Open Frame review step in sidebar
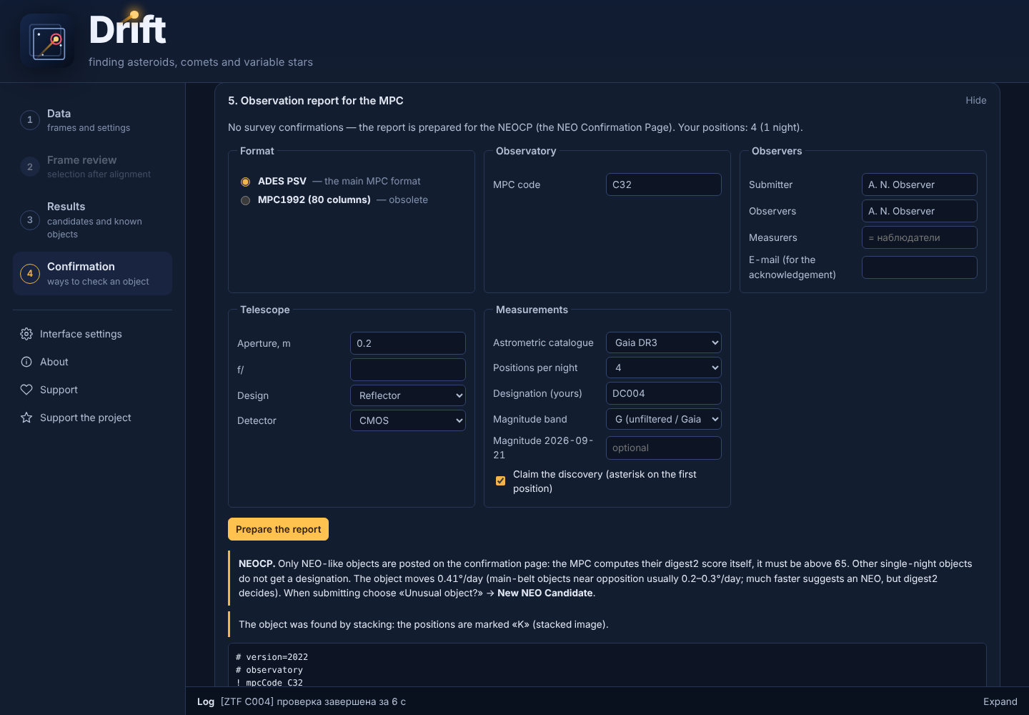The image size is (1029, 715). click(92, 167)
